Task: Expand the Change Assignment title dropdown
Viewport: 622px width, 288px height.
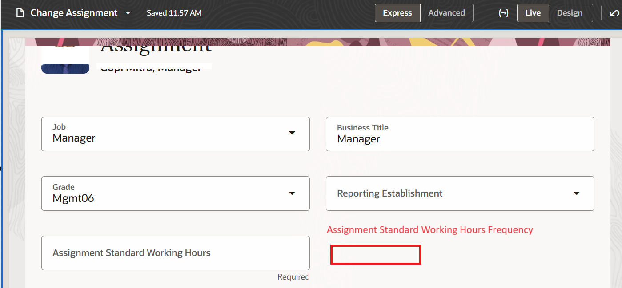Action: coord(128,13)
